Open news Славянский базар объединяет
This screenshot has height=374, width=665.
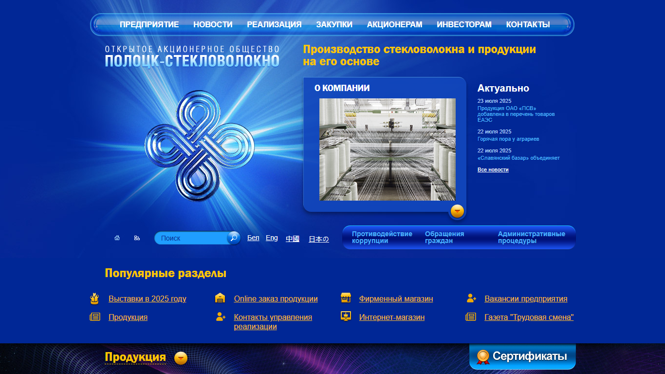coord(518,158)
